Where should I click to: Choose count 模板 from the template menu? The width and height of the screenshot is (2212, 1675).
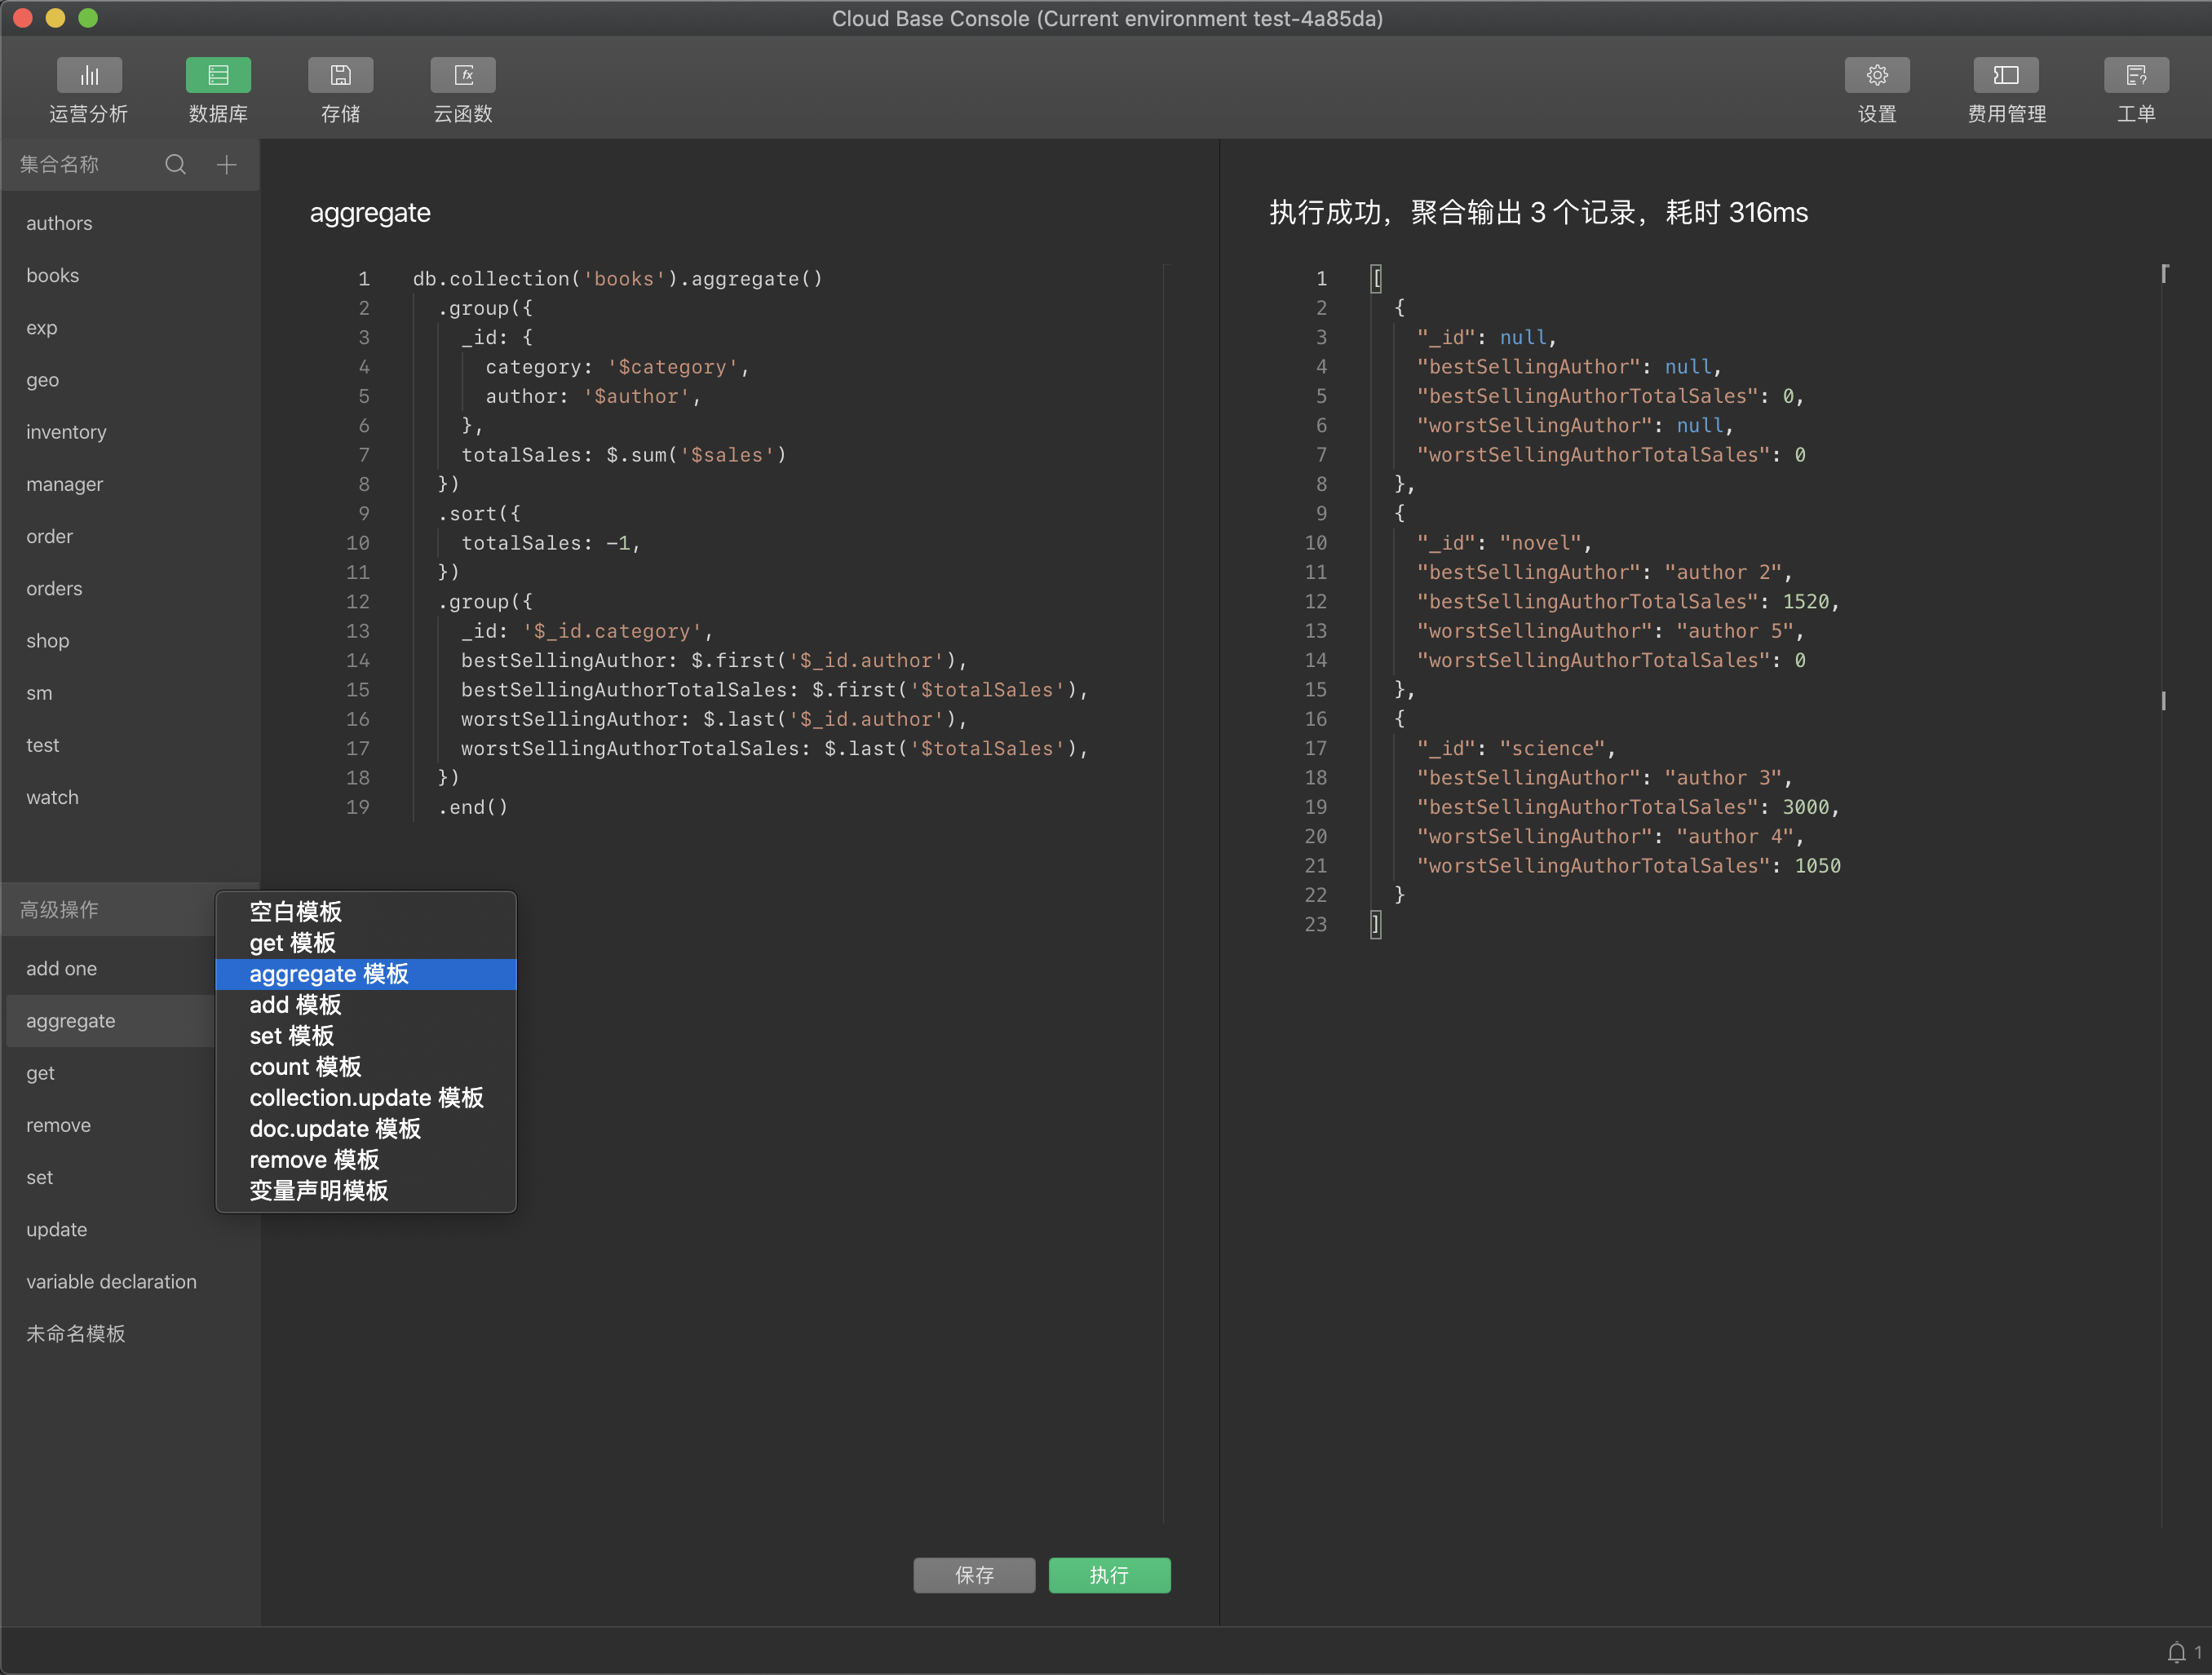click(366, 1067)
